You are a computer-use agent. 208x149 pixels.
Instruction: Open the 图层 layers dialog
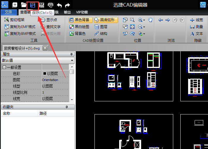point(101,27)
